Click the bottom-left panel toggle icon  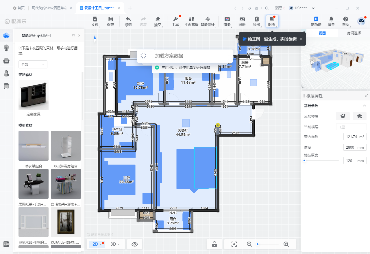[x=6, y=244]
